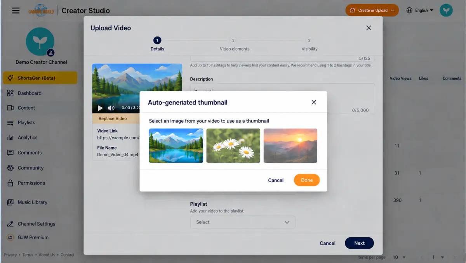Open ShortsGen (Beta) menu item
This screenshot has width=466, height=263.
click(40, 78)
